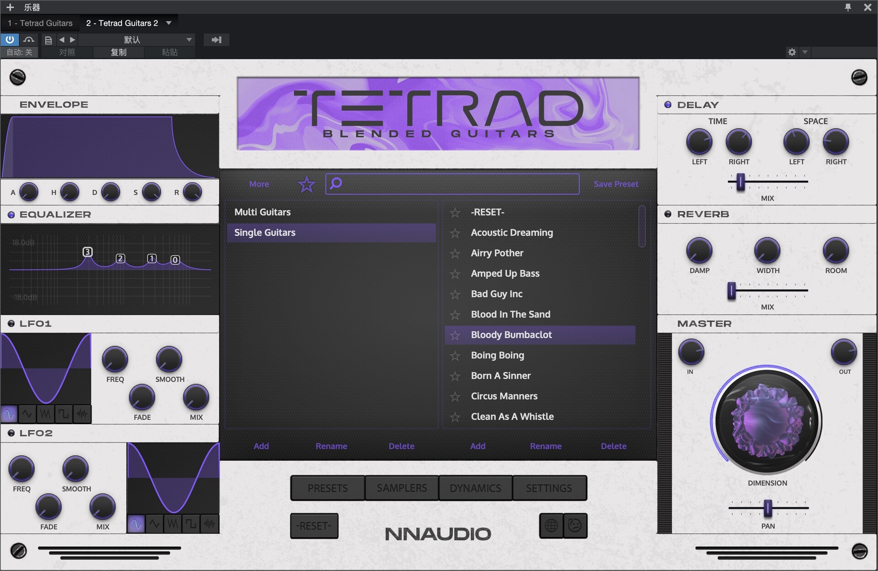Open the SETTINGS tab
This screenshot has width=878, height=571.
549,488
